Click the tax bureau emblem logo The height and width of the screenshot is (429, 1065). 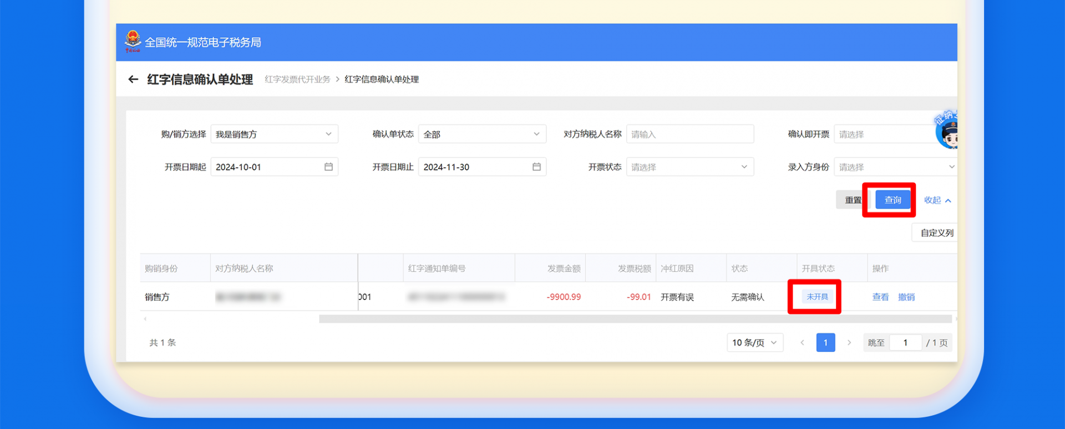133,42
